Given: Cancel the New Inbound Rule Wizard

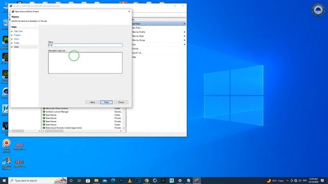Looking at the screenshot, I should click(121, 102).
